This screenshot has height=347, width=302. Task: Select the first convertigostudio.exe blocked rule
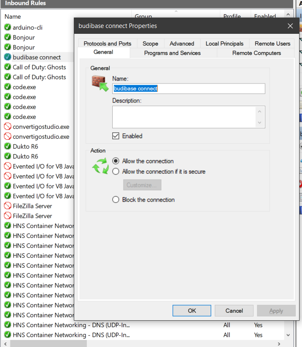tap(41, 127)
